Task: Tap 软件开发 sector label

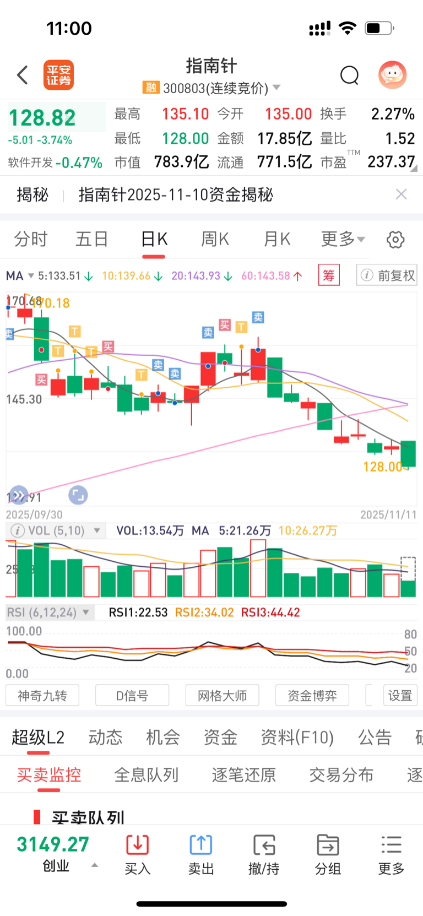Action: click(x=30, y=162)
